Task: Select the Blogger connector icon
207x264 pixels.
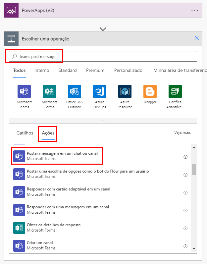Action: [x=150, y=91]
